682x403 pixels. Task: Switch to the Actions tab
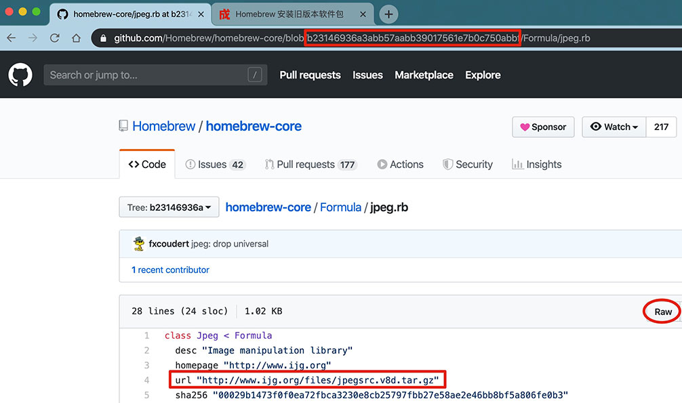tap(400, 165)
